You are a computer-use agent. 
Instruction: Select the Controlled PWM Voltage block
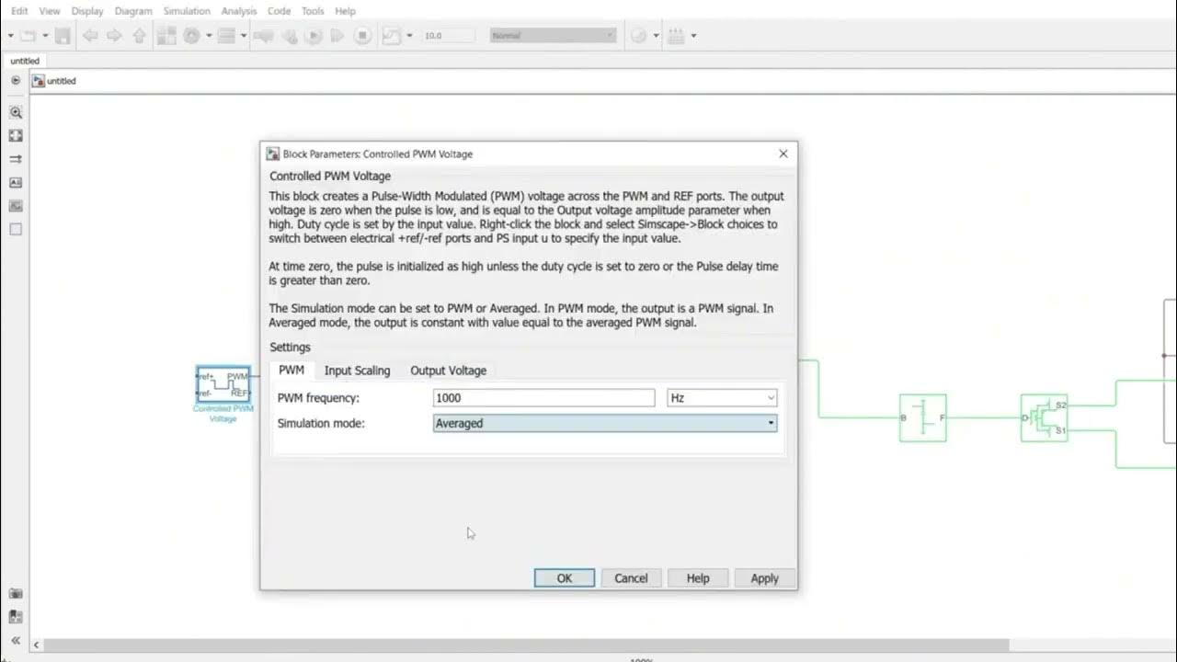click(223, 384)
